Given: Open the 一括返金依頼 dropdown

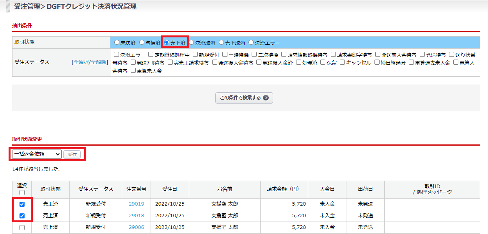Looking at the screenshot, I should point(37,154).
